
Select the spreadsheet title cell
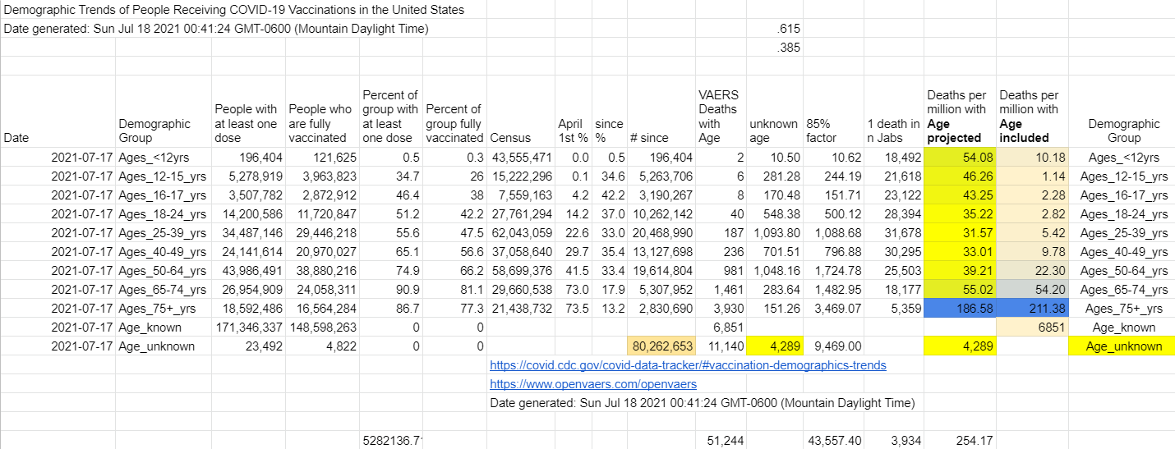(234, 10)
